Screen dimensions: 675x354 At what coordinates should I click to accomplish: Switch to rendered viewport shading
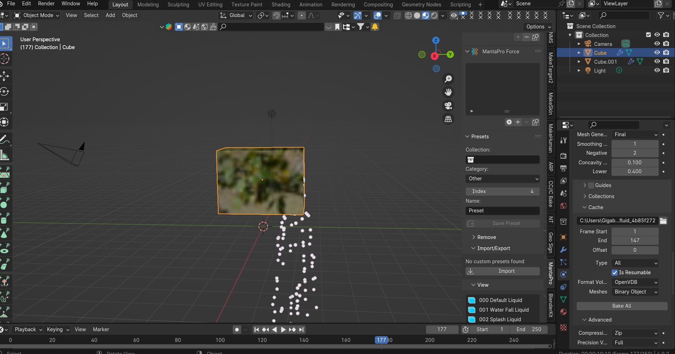(434, 15)
